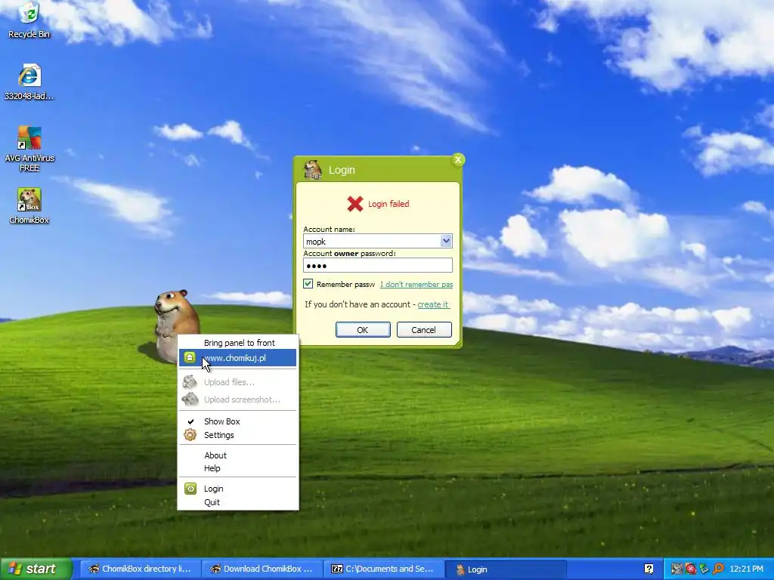Image resolution: width=774 pixels, height=580 pixels.
Task: Click the gray hamster tray icon
Action: coord(676,569)
